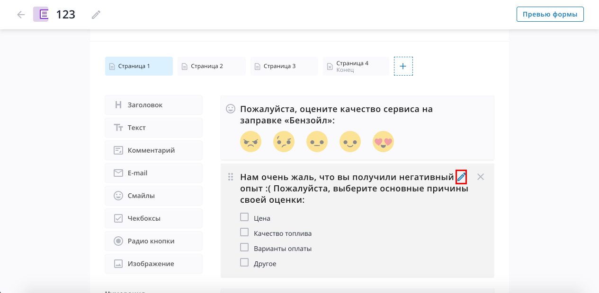Switch to the Страница 1 tab
This screenshot has width=599, height=293.
tap(139, 66)
